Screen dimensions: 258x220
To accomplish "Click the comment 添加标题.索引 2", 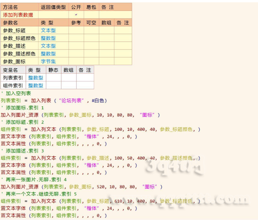I will (x=23, y=122).
